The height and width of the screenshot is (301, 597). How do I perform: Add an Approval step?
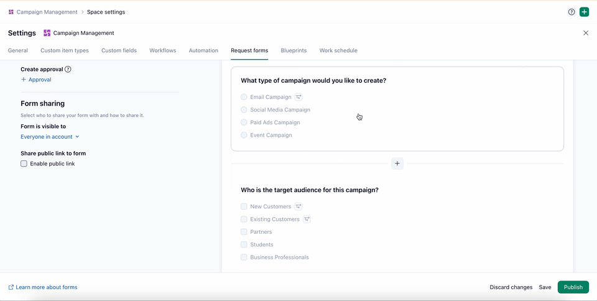(36, 80)
